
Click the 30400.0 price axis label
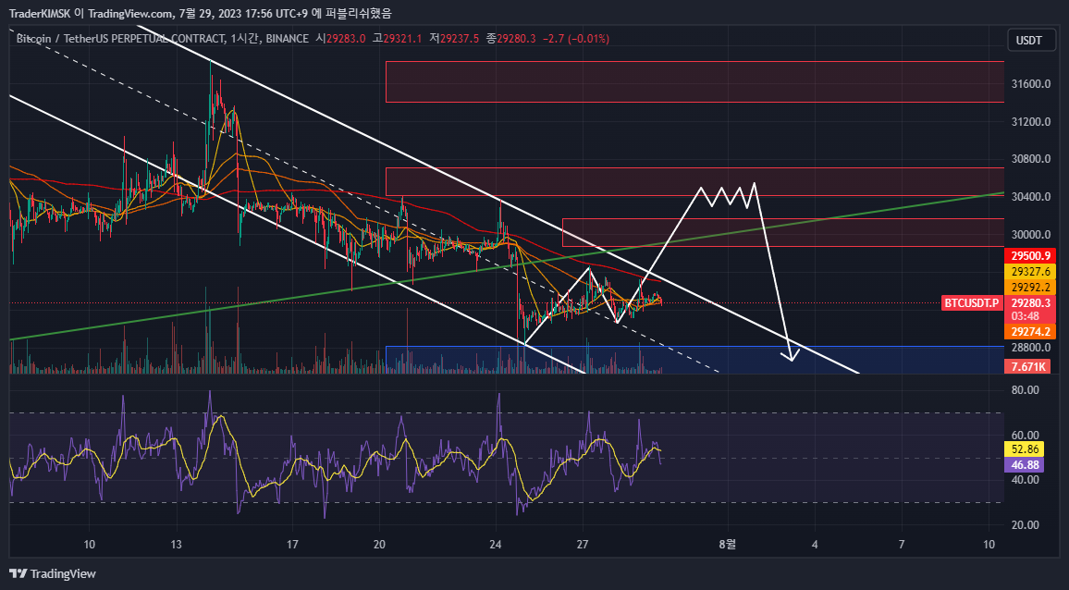pos(1029,197)
